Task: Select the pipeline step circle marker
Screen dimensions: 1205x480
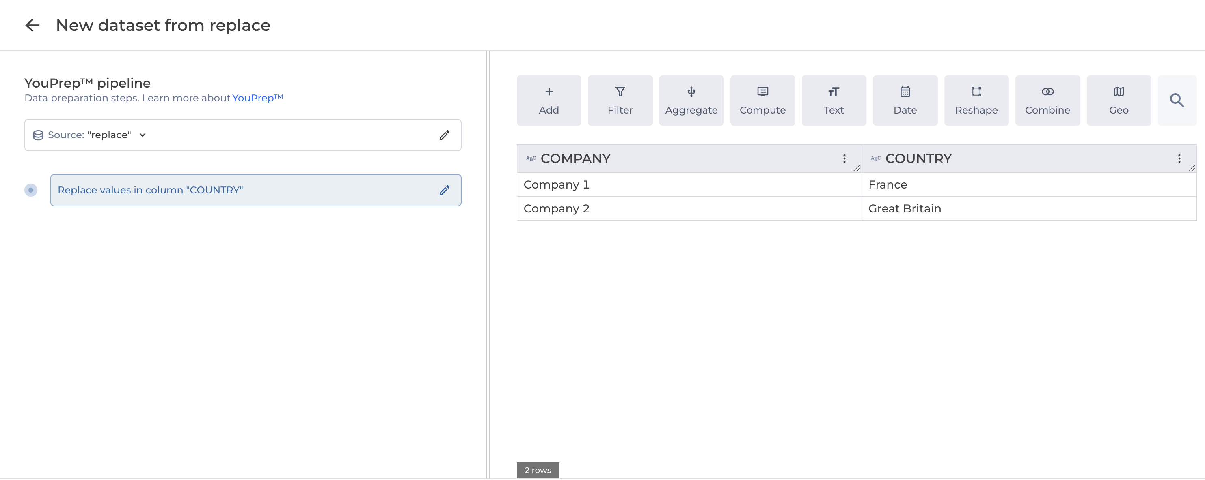Action: tap(31, 190)
